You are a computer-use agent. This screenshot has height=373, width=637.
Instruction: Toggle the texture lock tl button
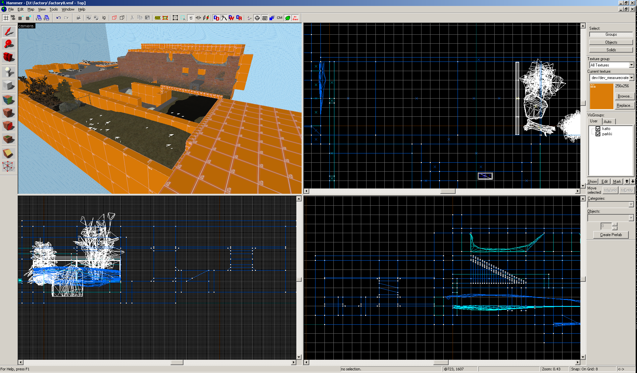pos(191,18)
